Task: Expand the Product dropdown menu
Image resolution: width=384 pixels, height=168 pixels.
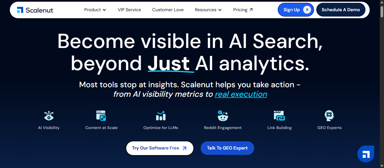Action: pos(95,10)
